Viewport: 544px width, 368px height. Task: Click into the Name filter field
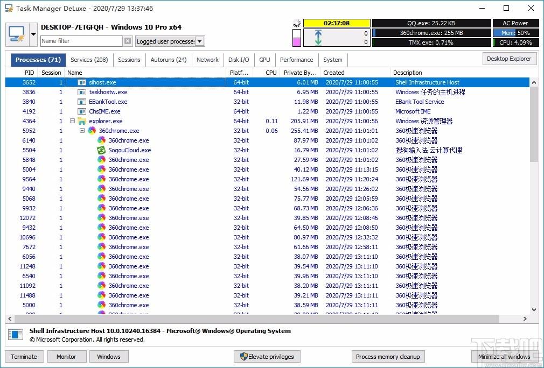[81, 41]
